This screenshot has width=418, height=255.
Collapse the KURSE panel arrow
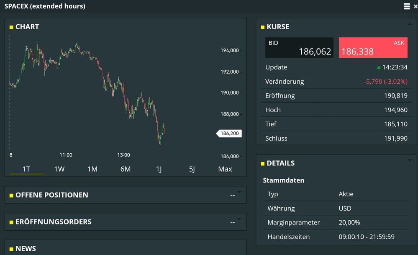[410, 25]
